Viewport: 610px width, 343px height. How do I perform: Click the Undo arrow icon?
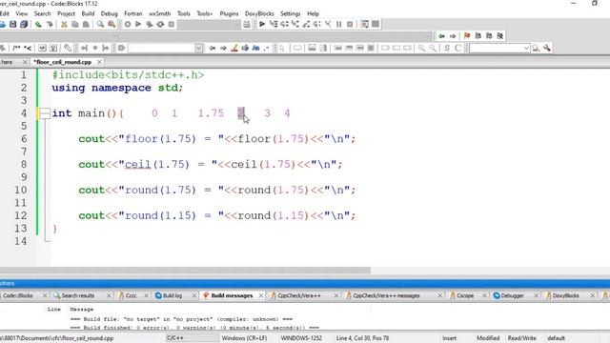click(38, 24)
